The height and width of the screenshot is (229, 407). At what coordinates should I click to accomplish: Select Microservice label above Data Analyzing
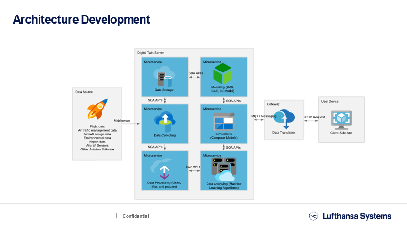click(212, 155)
